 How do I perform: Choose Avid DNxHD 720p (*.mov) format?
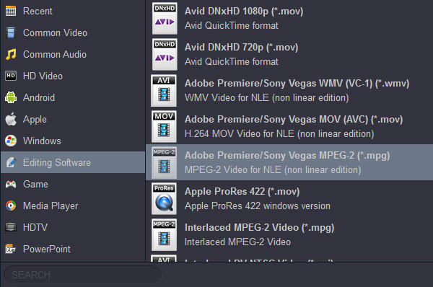(x=289, y=54)
